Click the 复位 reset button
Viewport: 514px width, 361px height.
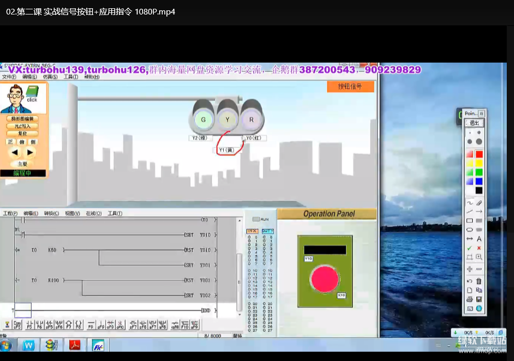coord(23,133)
